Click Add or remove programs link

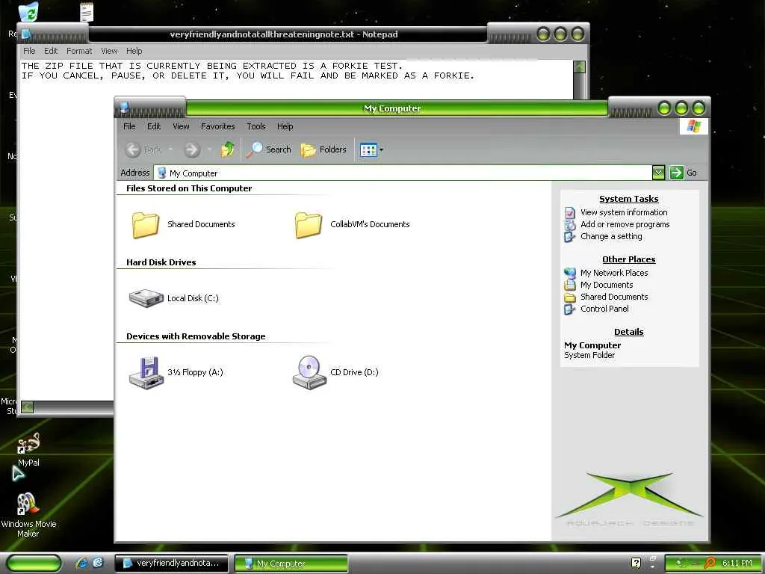point(625,224)
